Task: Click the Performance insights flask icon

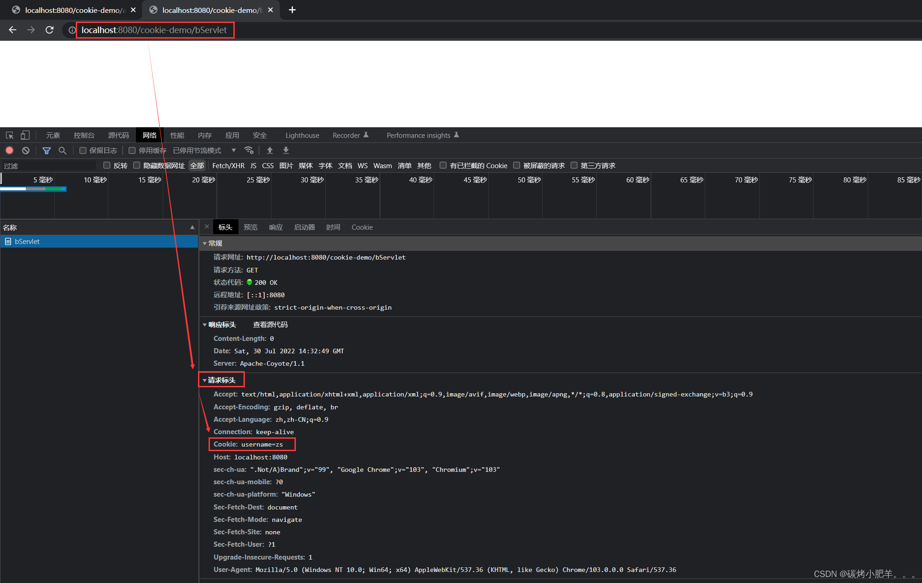Action: point(456,135)
